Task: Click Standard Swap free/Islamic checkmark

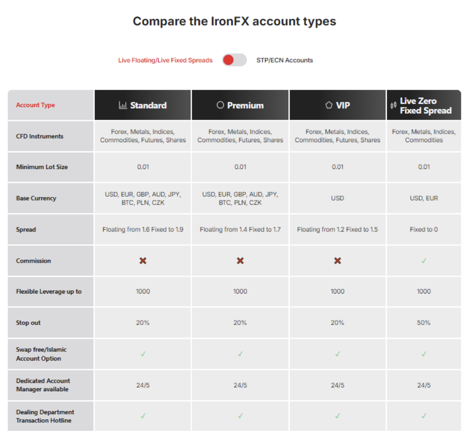Action: click(143, 354)
